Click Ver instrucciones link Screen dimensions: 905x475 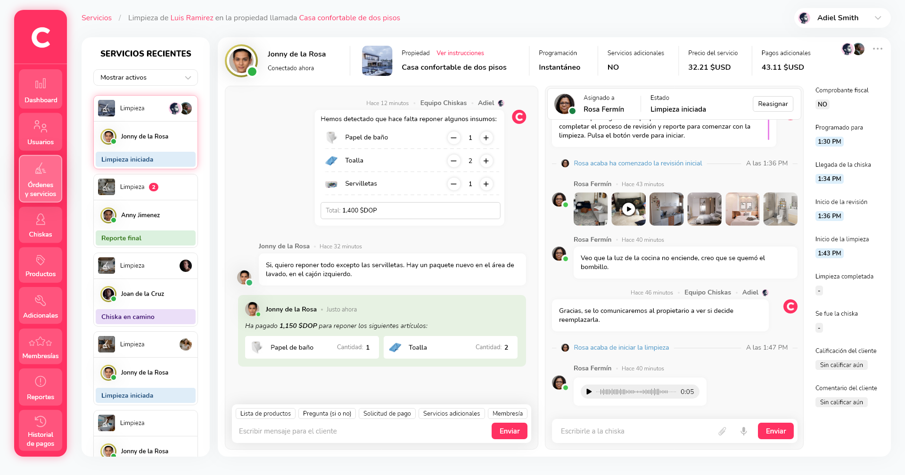tap(460, 53)
